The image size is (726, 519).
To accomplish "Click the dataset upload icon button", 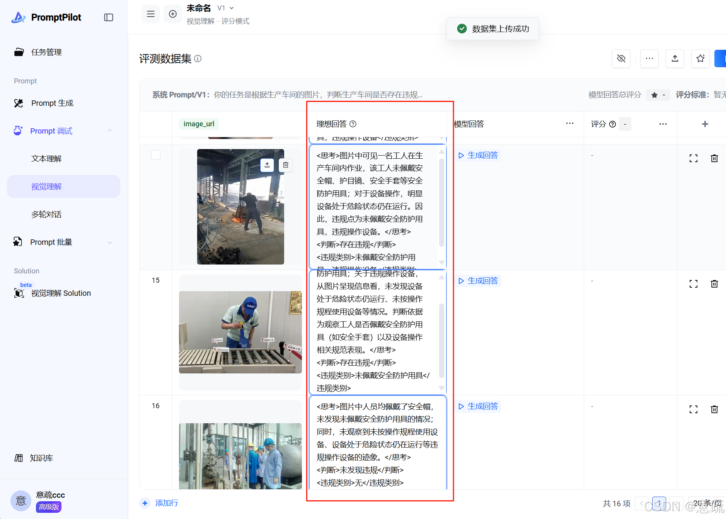I will [x=675, y=58].
